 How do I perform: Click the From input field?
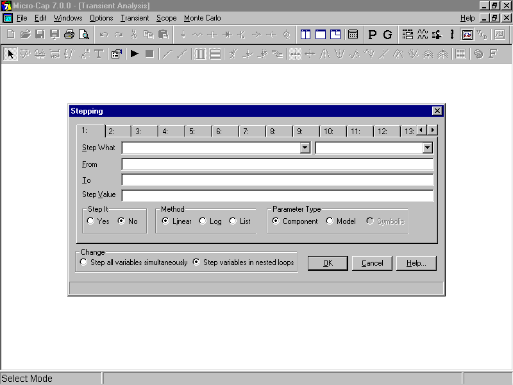(x=278, y=164)
